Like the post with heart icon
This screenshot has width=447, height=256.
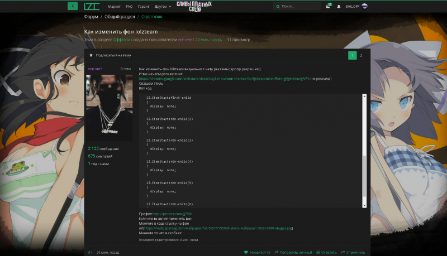pos(246,252)
